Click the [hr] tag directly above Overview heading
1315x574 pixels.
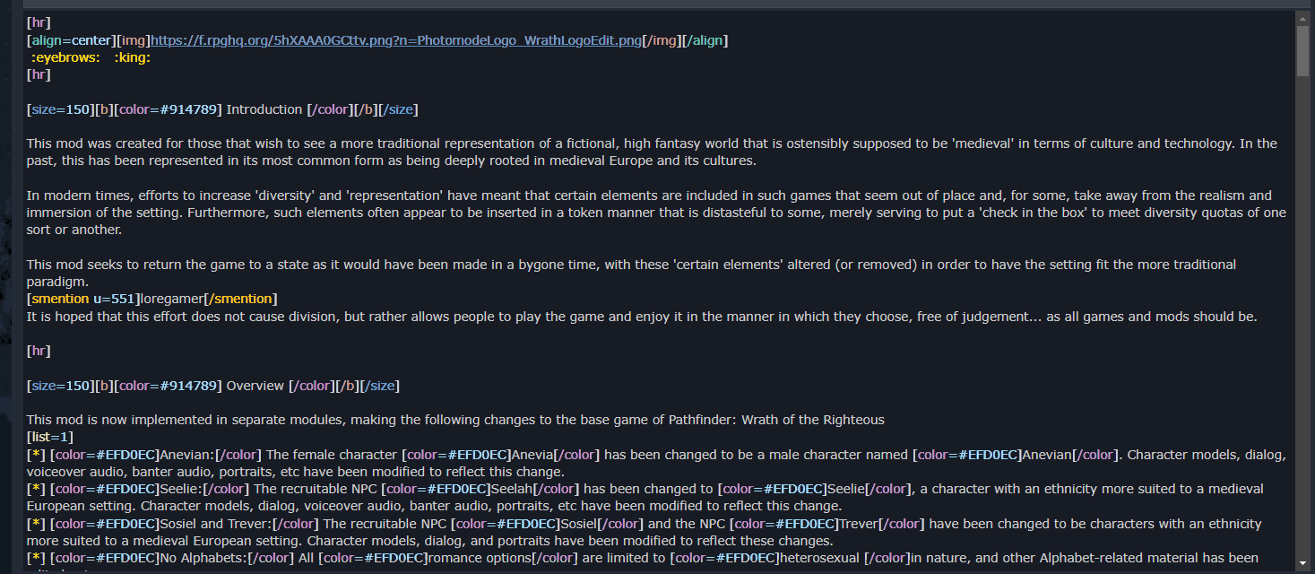point(39,351)
